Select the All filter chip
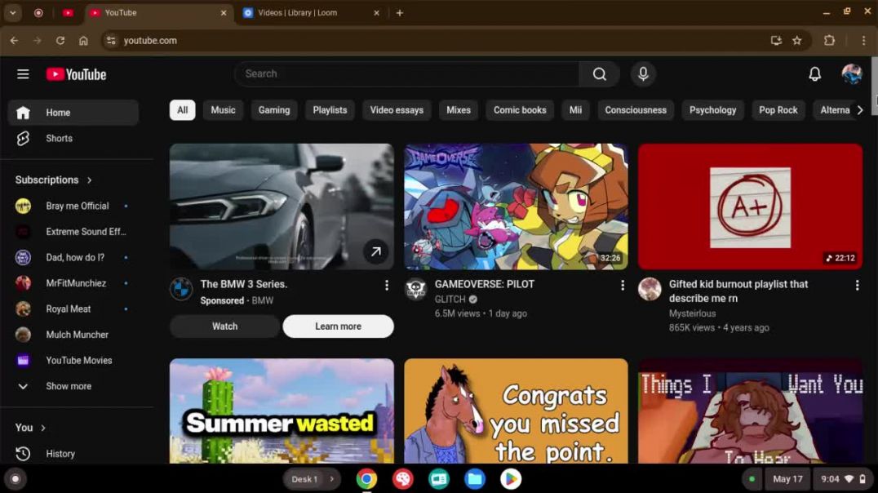 183,110
